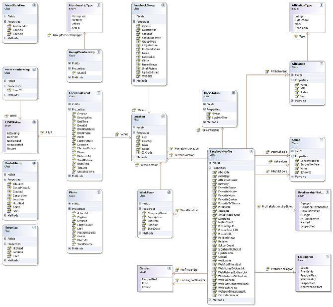Click the property icon beside AlbumId in PhotoAlbum

tap(9, 184)
